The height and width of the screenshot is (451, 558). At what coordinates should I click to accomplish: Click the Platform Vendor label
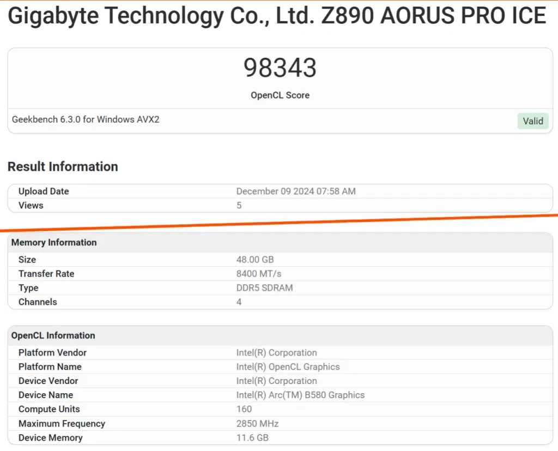52,353
